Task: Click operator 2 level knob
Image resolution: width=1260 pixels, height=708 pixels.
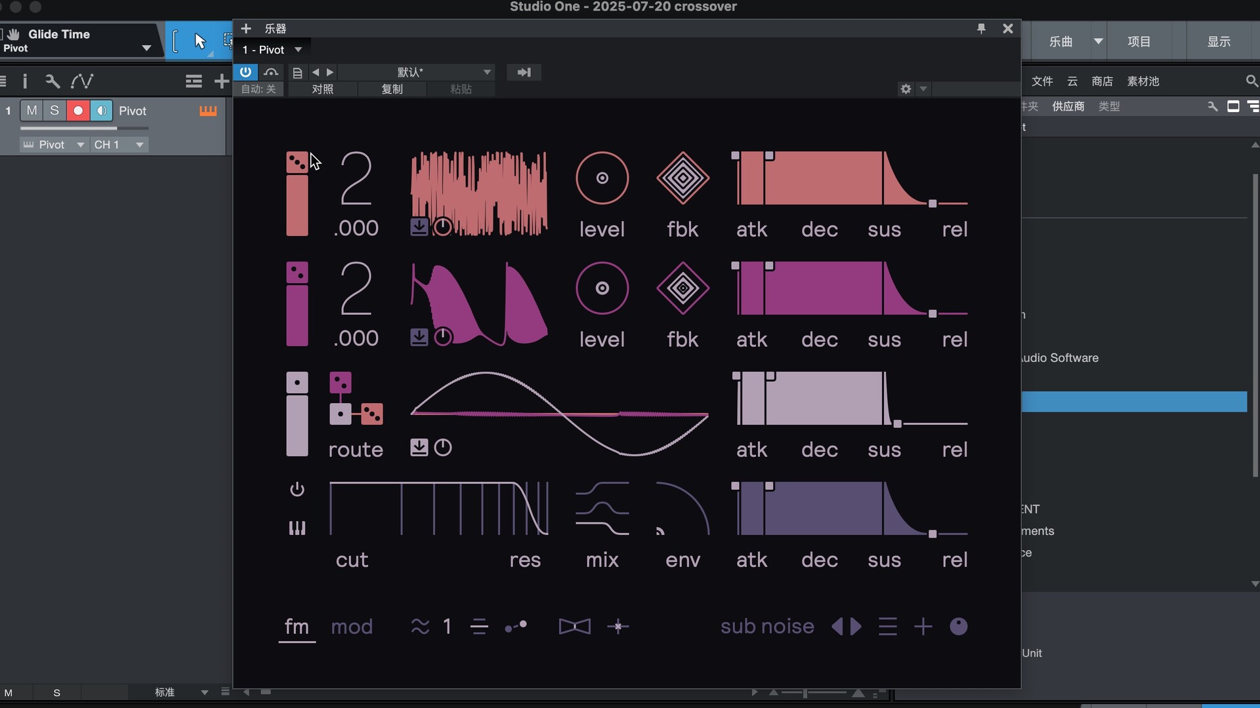Action: point(602,288)
